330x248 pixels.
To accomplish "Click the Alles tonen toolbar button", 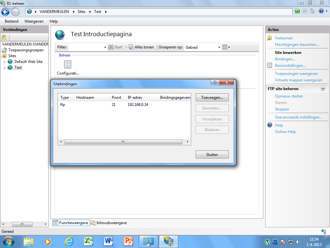I will (x=141, y=47).
